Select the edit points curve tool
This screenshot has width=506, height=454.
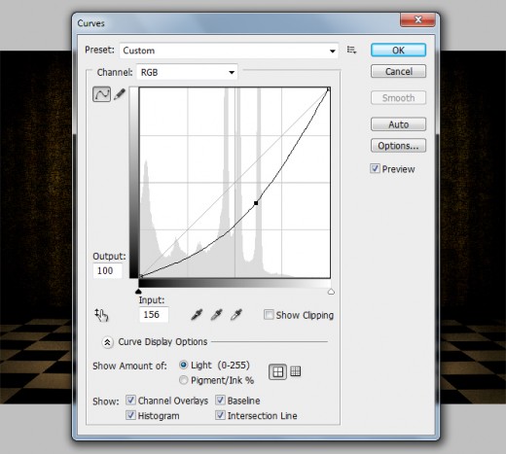pos(101,94)
